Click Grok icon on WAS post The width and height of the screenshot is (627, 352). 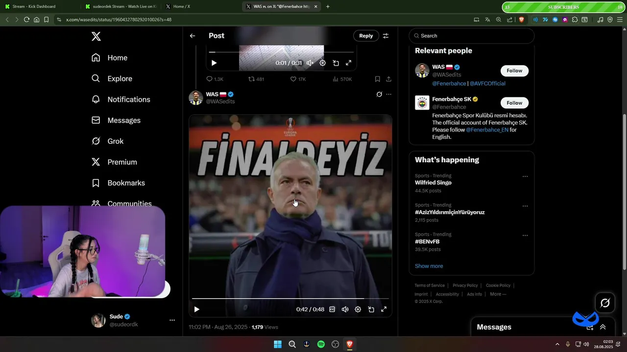(379, 94)
